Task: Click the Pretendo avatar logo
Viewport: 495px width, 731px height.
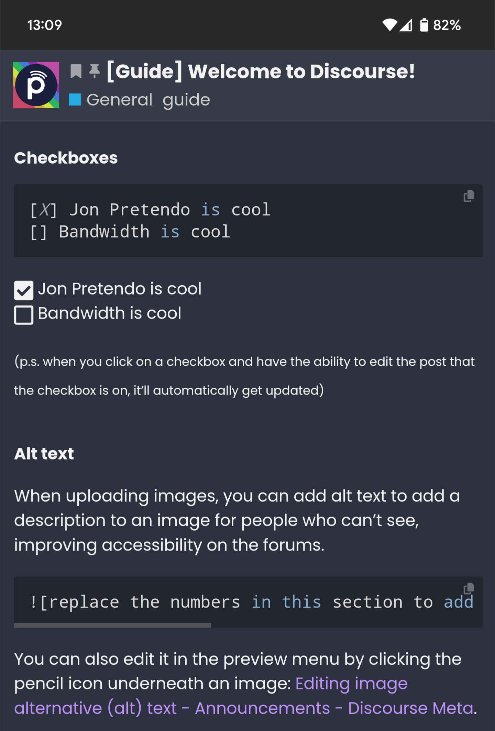Action: pos(35,85)
